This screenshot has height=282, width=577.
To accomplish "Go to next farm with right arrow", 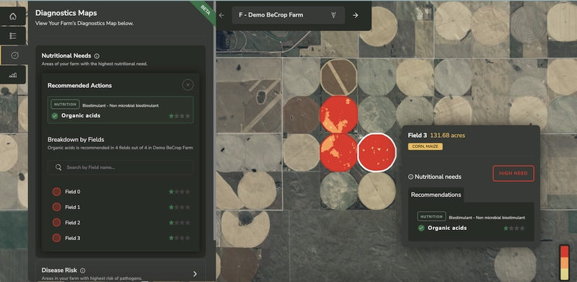I will coord(355,15).
